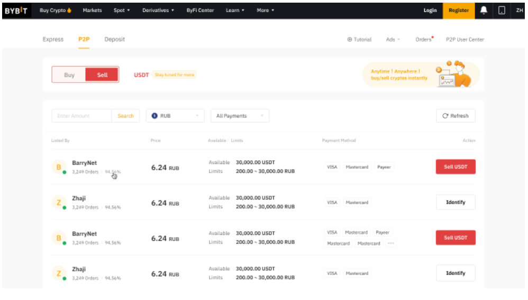
Task: Click the three-dots more payment methods icon
Action: (391, 243)
